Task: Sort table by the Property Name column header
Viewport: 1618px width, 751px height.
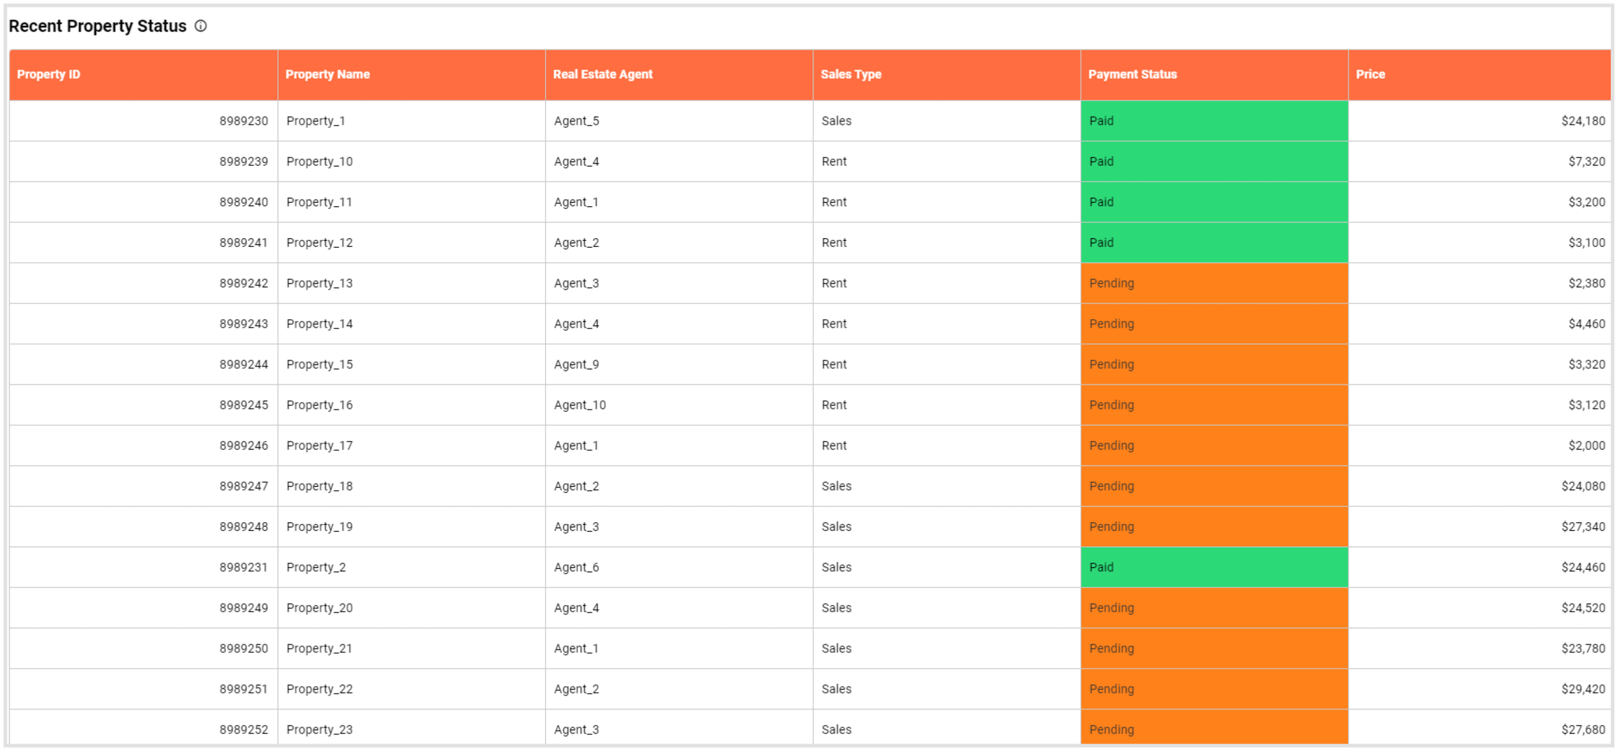Action: pyautogui.click(x=328, y=74)
